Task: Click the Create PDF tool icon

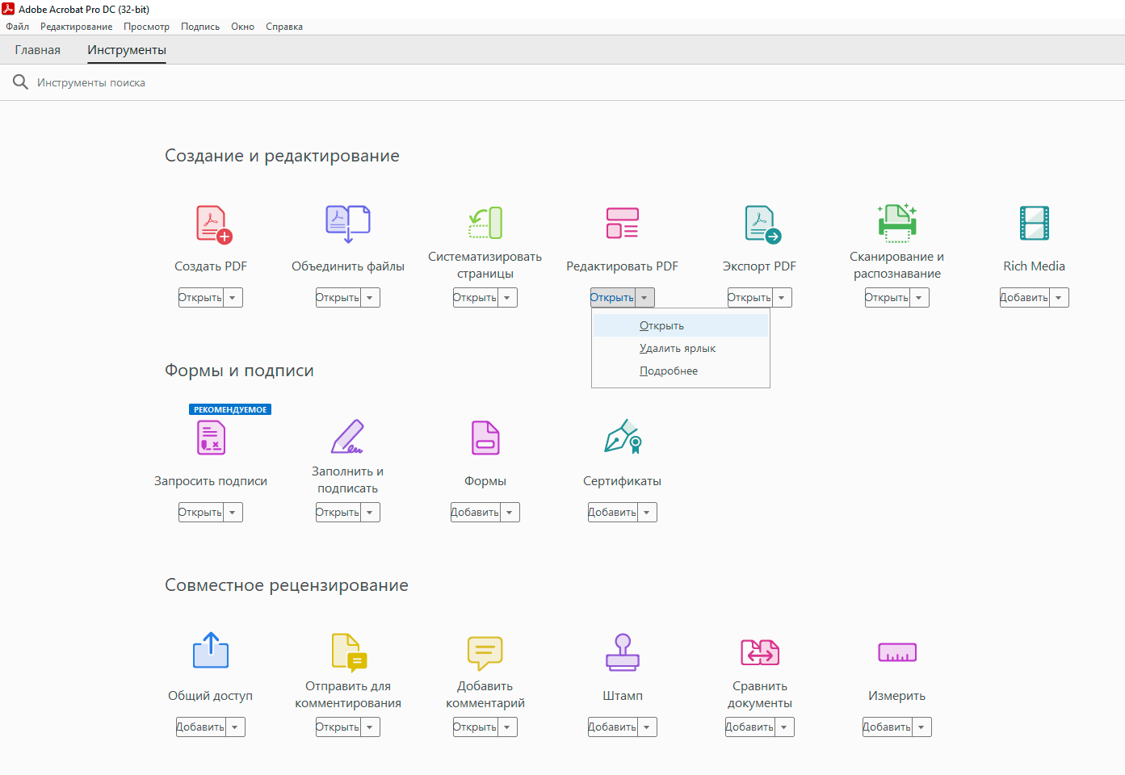Action: pyautogui.click(x=212, y=224)
